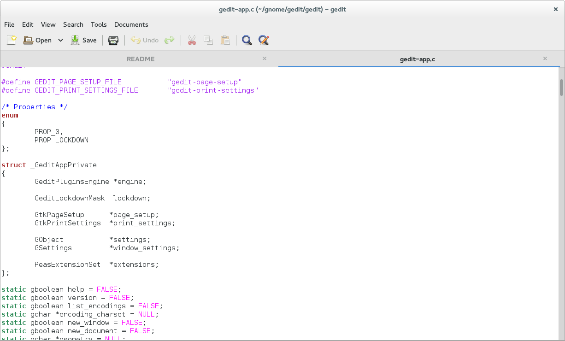Open the Search menu
This screenshot has height=341, width=565.
pyautogui.click(x=73, y=24)
